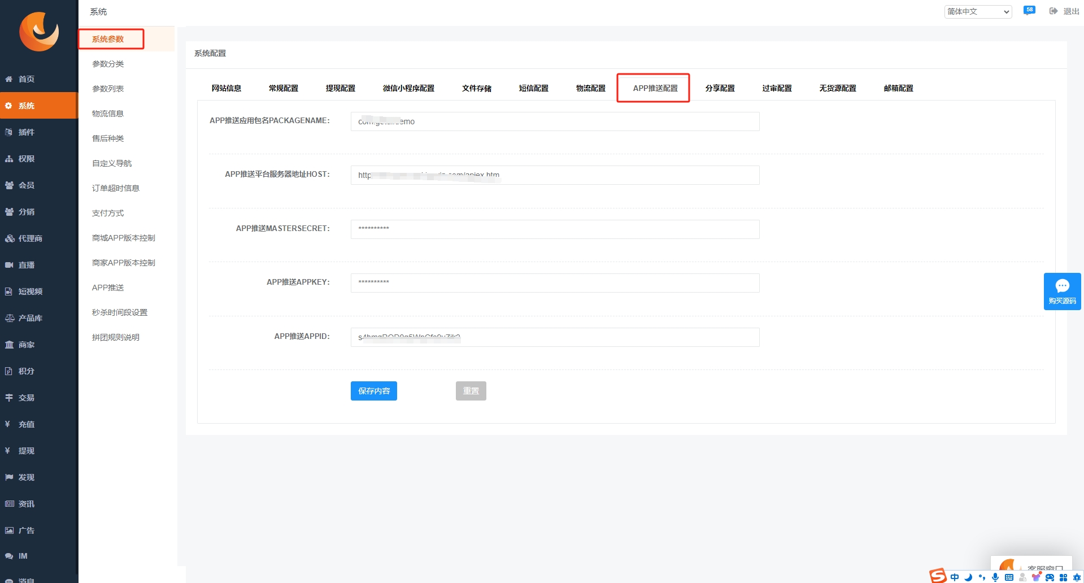Click the 发现 flag icon in sidebar
This screenshot has height=583, width=1084.
click(9, 477)
